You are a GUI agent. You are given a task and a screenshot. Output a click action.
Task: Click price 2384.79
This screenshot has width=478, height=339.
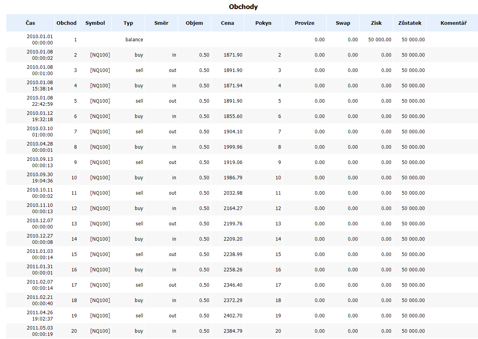(233, 331)
